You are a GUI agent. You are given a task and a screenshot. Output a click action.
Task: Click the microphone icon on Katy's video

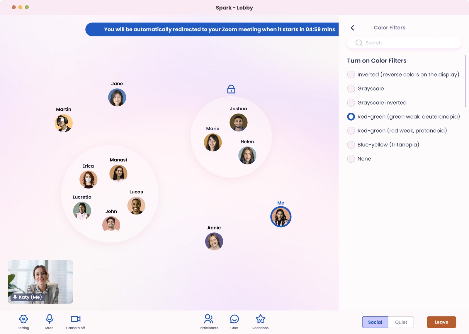pyautogui.click(x=15, y=297)
